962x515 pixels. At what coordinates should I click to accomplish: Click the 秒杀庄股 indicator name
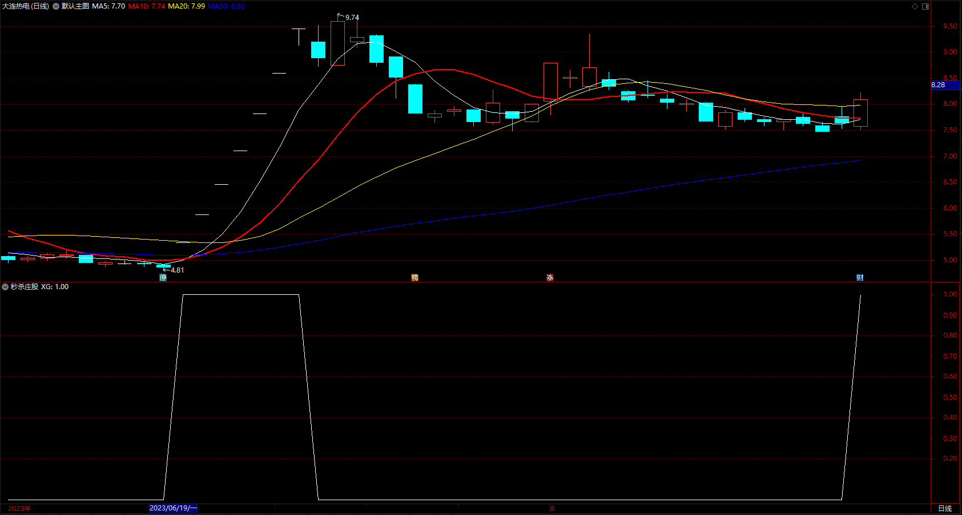coord(25,287)
